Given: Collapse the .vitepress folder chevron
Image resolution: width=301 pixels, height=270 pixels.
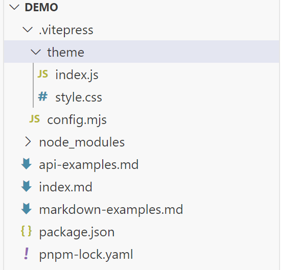Looking at the screenshot, I should tap(28, 30).
